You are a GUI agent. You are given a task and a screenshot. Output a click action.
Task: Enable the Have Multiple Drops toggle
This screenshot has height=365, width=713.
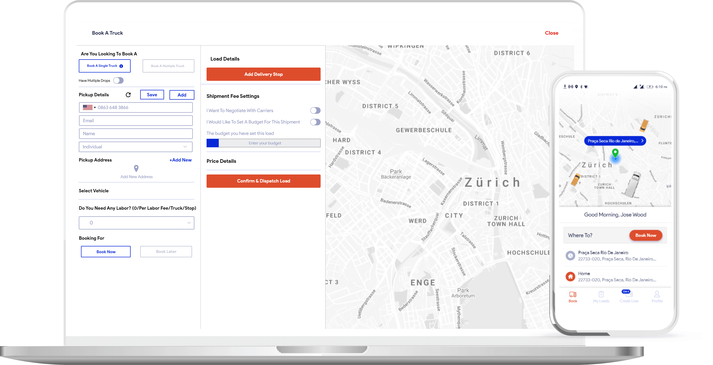pyautogui.click(x=118, y=80)
